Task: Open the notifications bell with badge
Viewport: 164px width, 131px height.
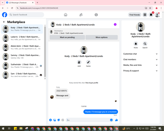Action: pos(151,15)
